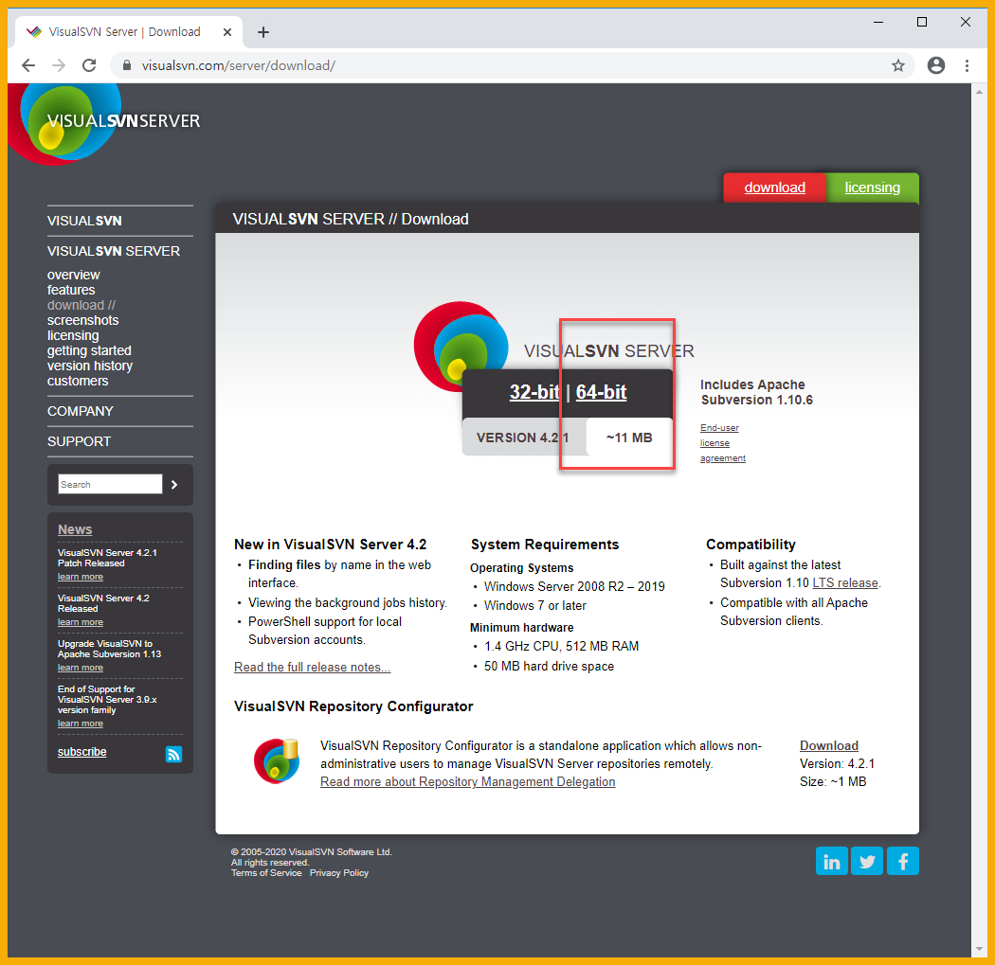Click the Repository Configurator Download link
This screenshot has height=965, width=995.
829,745
